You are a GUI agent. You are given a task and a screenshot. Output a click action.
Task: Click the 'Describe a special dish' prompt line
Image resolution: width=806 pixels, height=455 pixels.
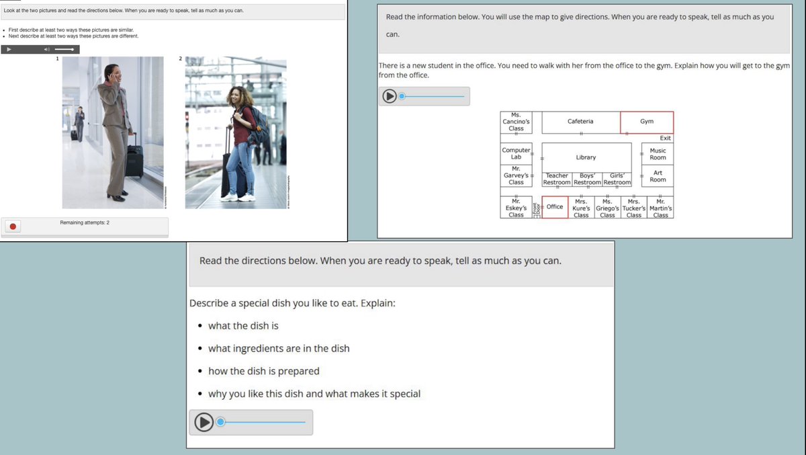coord(292,303)
